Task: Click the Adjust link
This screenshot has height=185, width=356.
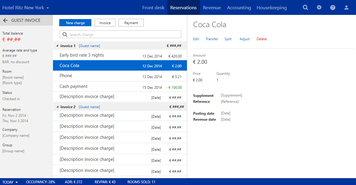Action: (244, 39)
